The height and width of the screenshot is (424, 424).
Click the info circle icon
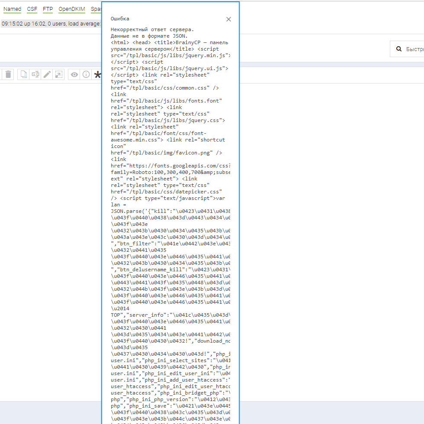(x=86, y=74)
